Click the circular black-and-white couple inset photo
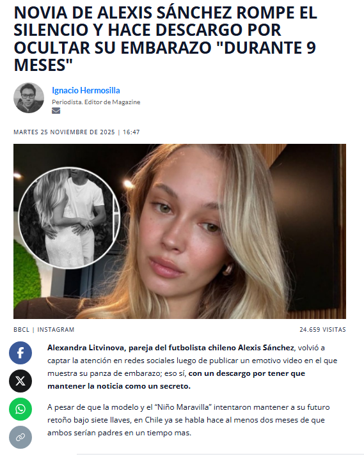364x459 pixels. (69, 218)
